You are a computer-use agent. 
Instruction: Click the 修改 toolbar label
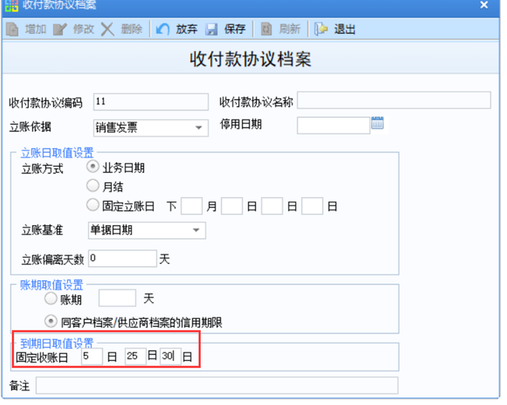tap(84, 30)
